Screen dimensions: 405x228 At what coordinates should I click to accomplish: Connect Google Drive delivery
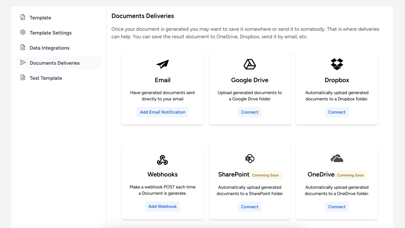(250, 112)
